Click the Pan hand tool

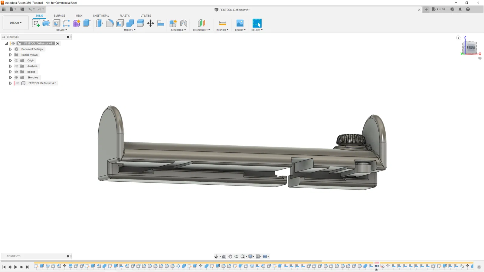coord(230,257)
